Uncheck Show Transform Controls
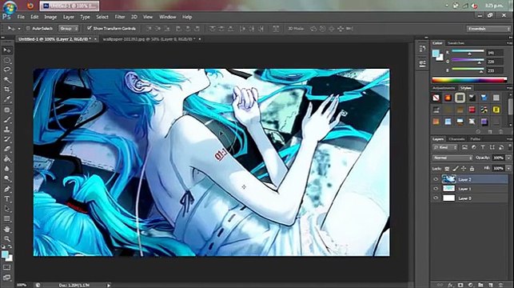This screenshot has height=288, width=514. pos(90,28)
